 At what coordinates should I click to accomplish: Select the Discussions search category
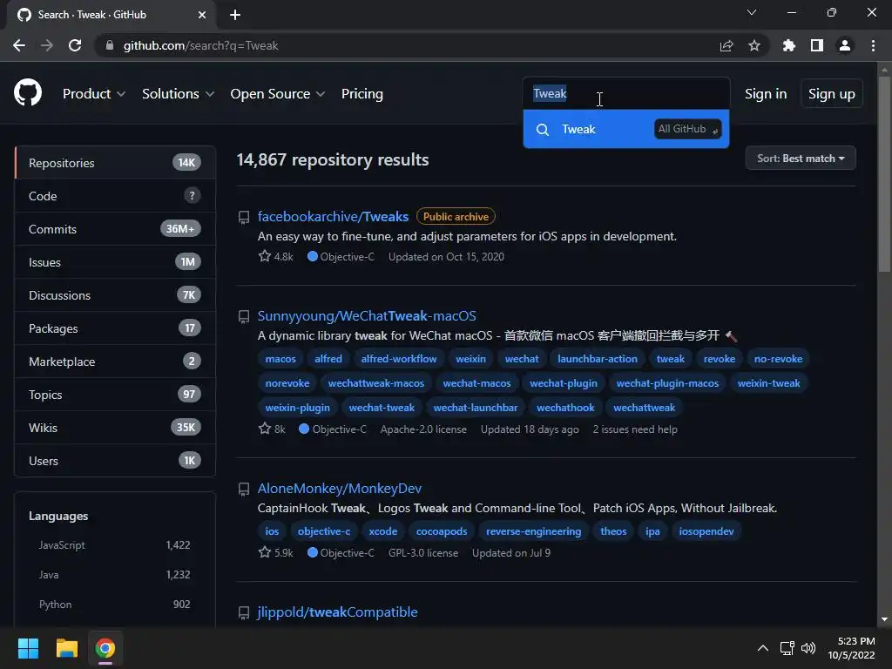pyautogui.click(x=115, y=295)
